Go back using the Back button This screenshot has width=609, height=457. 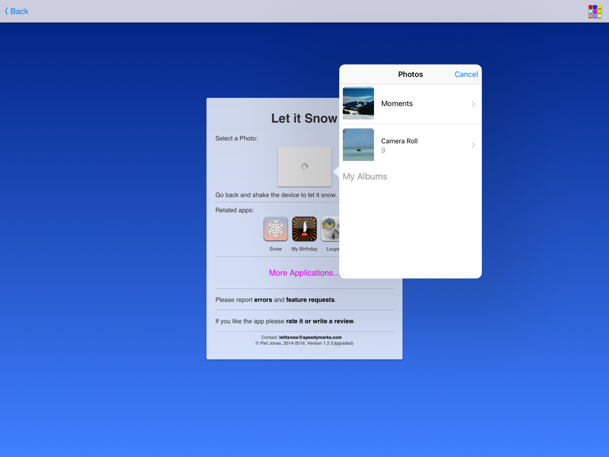click(x=16, y=11)
